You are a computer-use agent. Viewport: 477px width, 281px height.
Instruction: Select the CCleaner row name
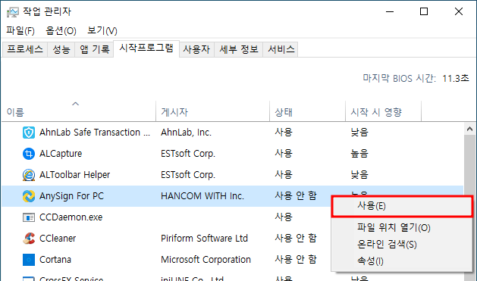coord(58,239)
